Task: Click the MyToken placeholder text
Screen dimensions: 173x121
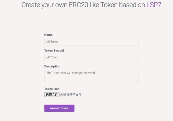Action: click(x=52, y=42)
